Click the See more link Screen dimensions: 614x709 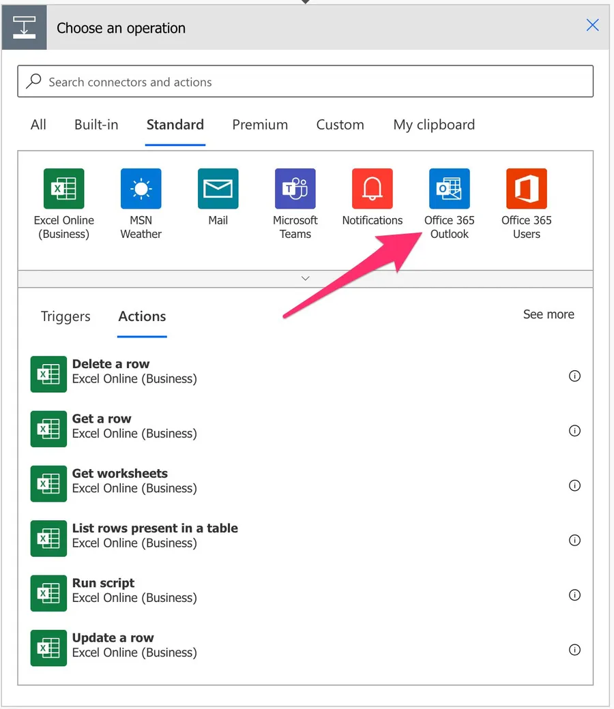pyautogui.click(x=548, y=314)
